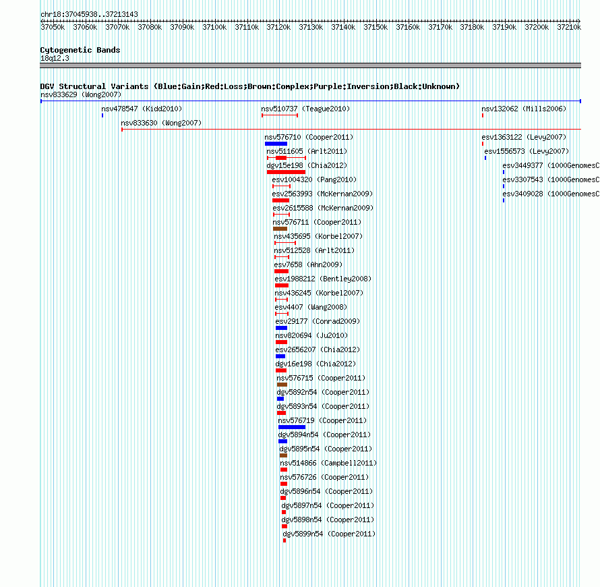Select esv2615588 (McKernan2009) label
Image resolution: width=600 pixels, height=587 pixels.
pos(323,208)
